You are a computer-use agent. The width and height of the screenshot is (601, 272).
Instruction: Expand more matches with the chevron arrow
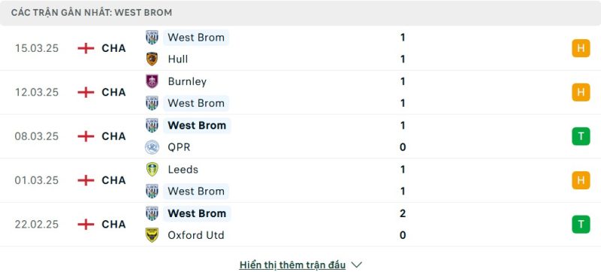tap(356, 264)
